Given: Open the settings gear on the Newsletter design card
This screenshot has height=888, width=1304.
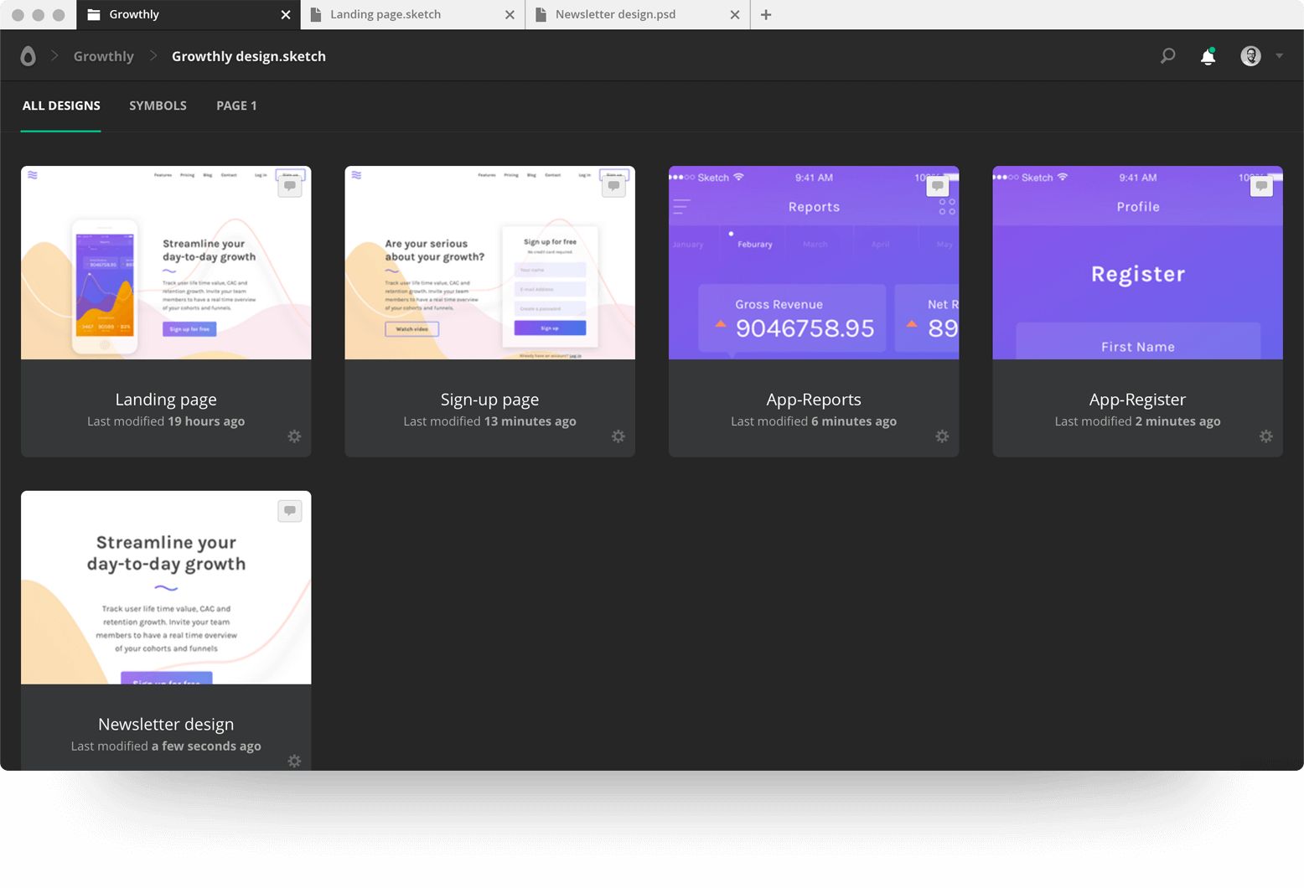Looking at the screenshot, I should (294, 761).
